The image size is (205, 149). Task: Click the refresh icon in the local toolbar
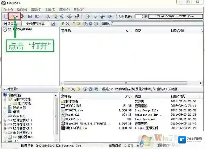(96, 89)
